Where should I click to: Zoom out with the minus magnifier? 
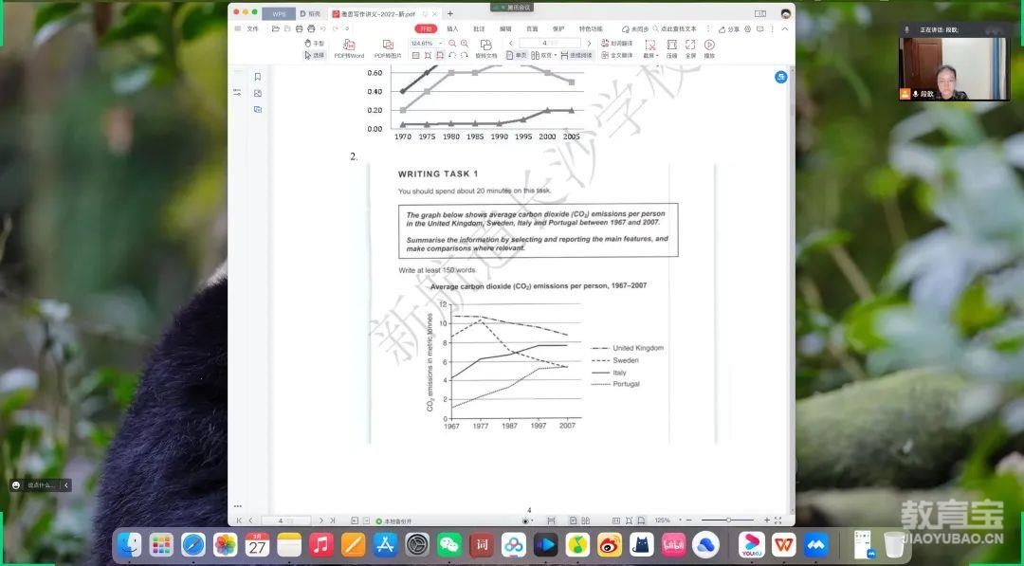tap(452, 43)
